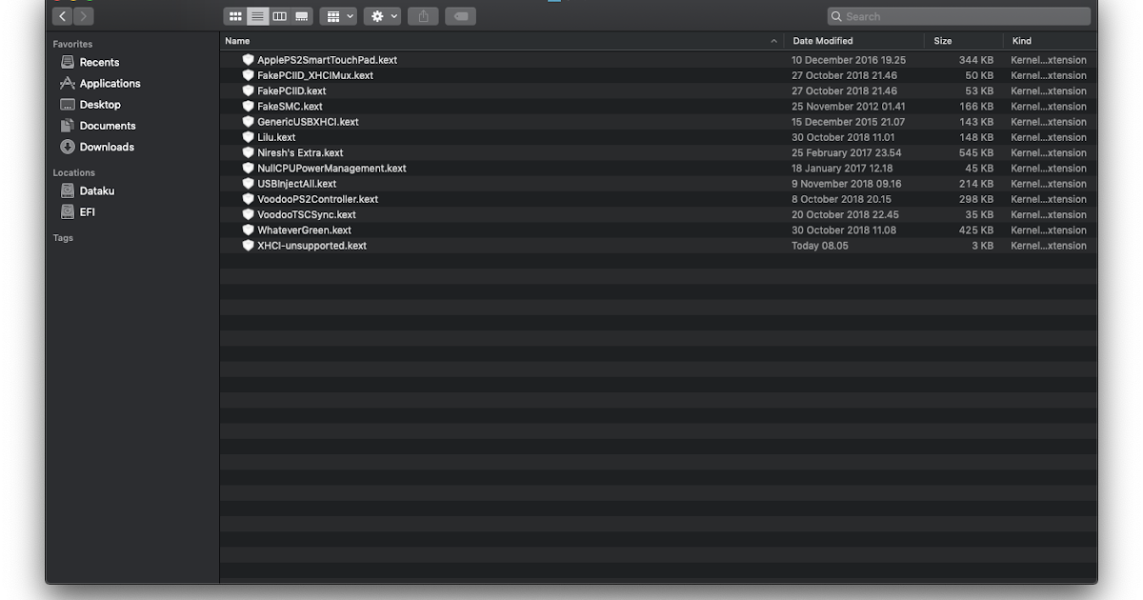Toggle sort direction arrow in Name column
The image size is (1143, 600).
[x=773, y=41]
